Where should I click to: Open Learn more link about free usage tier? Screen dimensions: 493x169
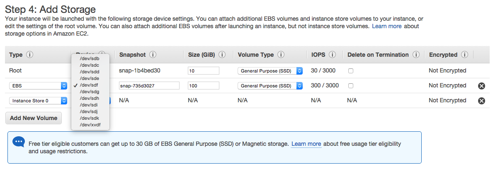click(x=306, y=144)
